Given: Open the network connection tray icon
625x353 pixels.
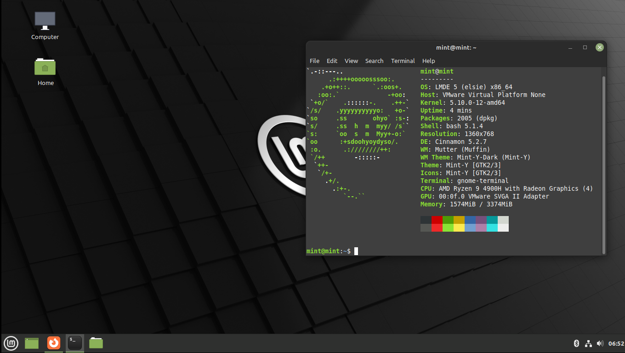Looking at the screenshot, I should click(x=588, y=343).
